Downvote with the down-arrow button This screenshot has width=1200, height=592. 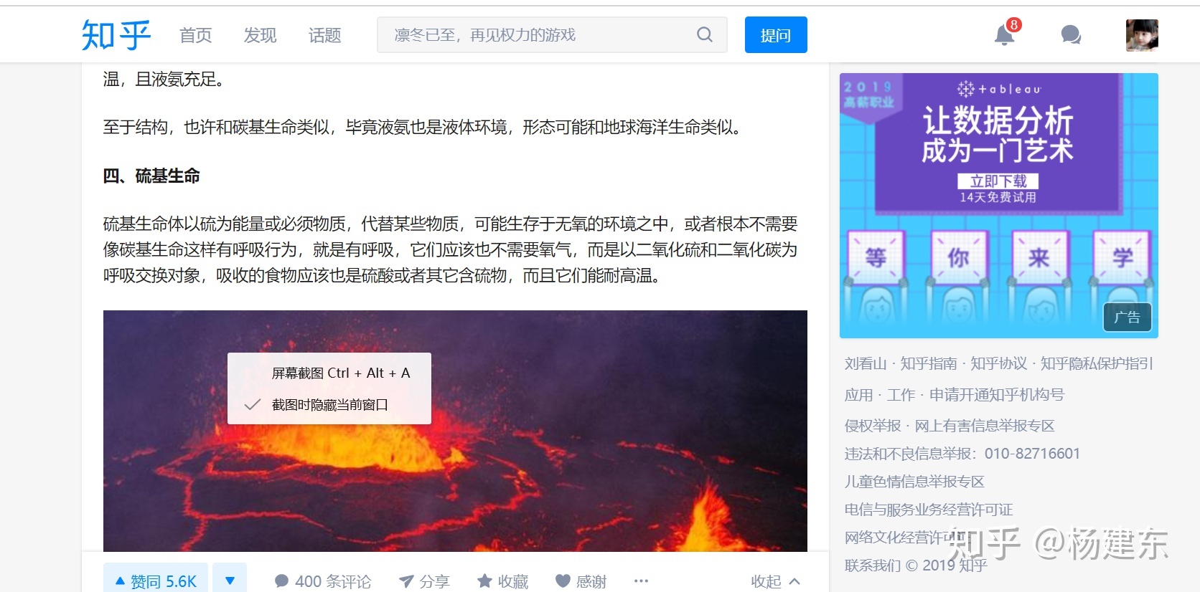(230, 581)
